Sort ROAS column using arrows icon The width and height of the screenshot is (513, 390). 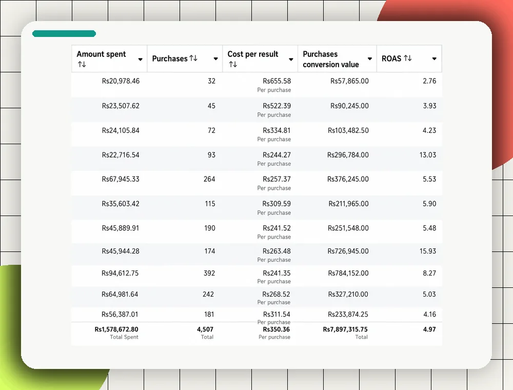pos(408,58)
